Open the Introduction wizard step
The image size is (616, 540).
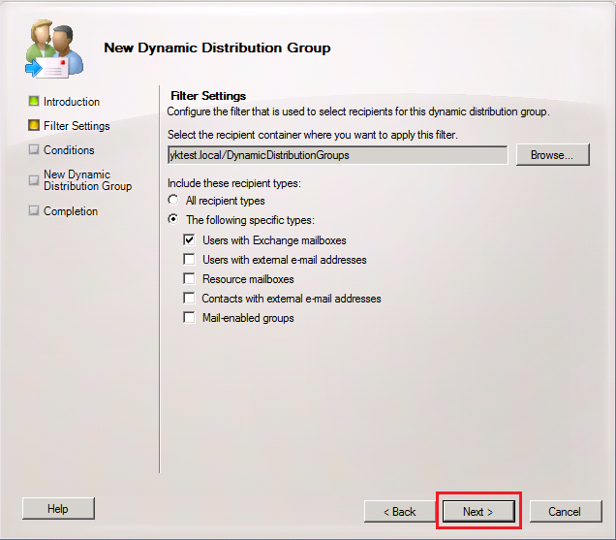(x=72, y=102)
